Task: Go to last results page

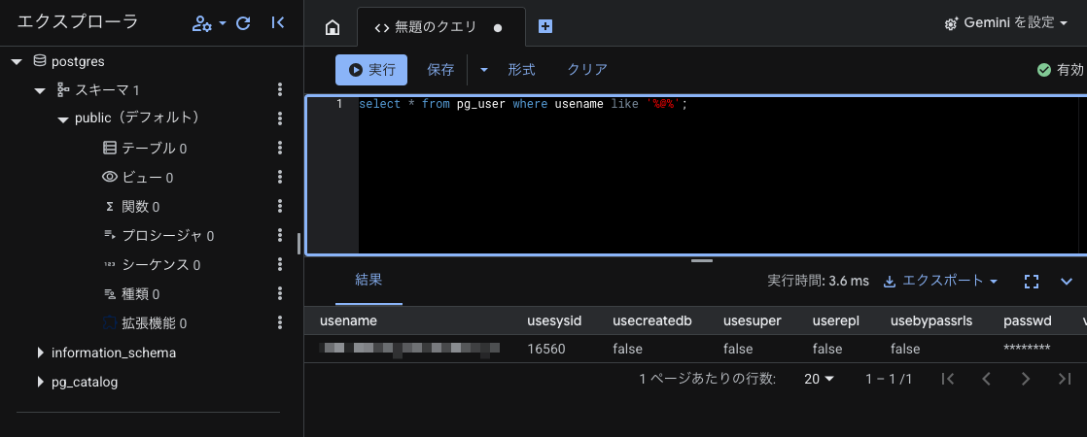Action: tap(1065, 379)
